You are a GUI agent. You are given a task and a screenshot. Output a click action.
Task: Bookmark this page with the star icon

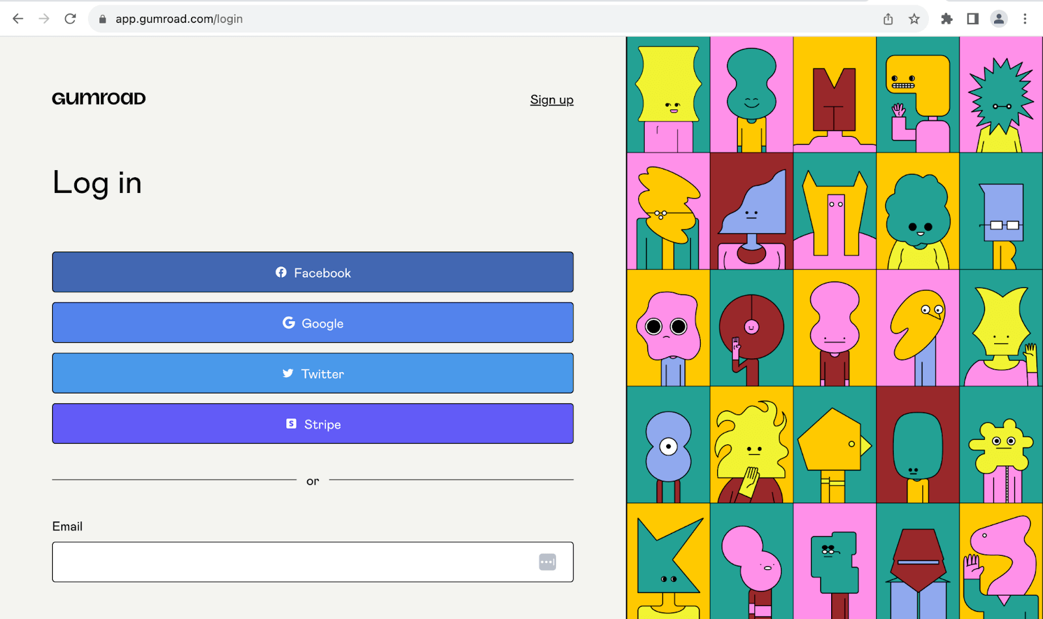click(x=914, y=19)
